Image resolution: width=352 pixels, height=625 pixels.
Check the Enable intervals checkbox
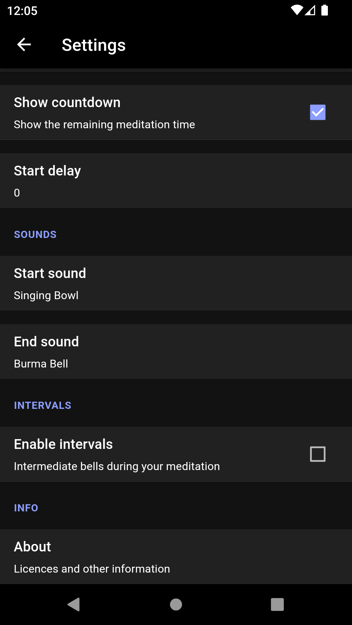tap(317, 454)
